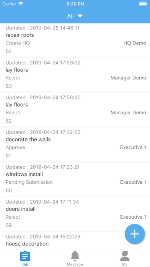Image resolution: width=150 pixels, height=267 pixels.
Task: Click the battery indicator icon
Action: coord(143,4)
